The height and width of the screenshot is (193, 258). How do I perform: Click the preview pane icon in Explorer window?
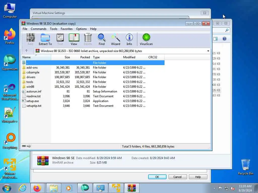(215, 39)
